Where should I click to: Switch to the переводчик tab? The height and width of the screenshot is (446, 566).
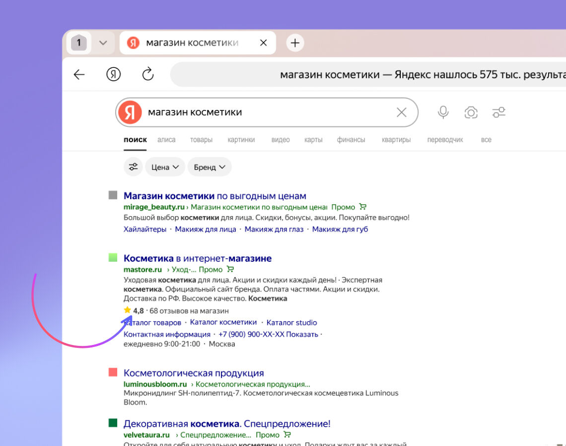click(x=445, y=140)
